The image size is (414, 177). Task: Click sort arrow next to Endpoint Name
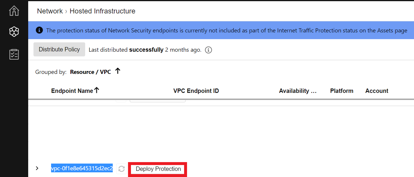tap(97, 90)
